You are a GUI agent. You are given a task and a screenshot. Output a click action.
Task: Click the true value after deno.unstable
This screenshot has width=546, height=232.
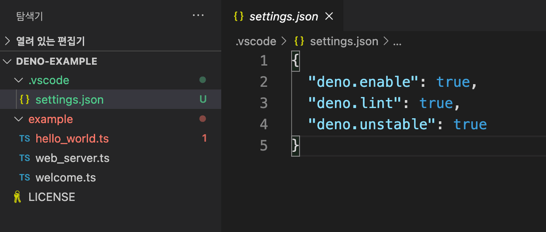click(470, 124)
